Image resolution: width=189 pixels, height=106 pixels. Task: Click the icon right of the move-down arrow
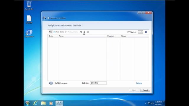[x=88, y=32]
